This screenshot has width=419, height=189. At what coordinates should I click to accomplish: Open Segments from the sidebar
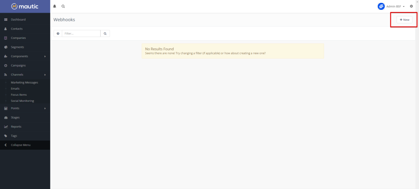tap(18, 47)
